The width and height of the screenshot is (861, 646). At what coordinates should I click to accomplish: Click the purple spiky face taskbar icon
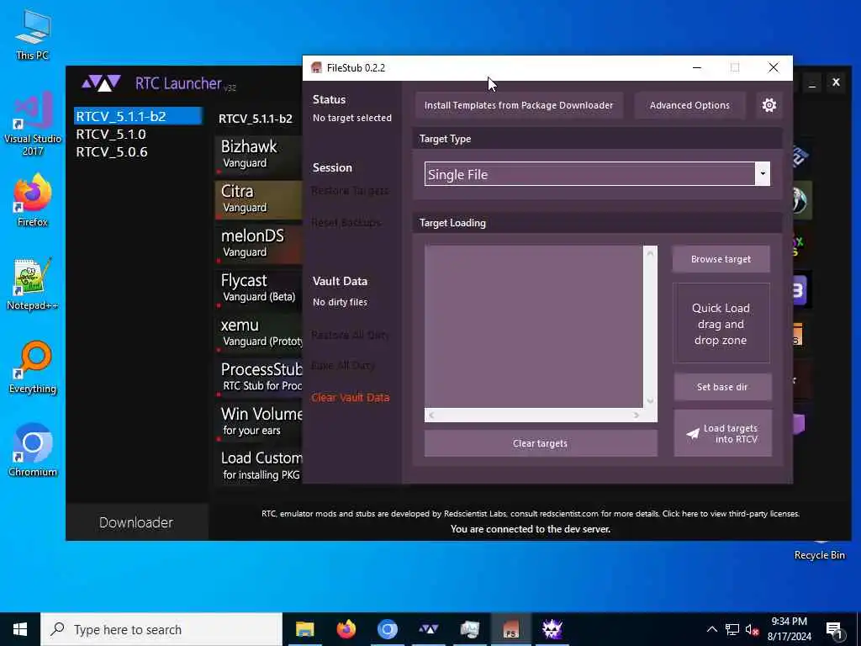(552, 629)
